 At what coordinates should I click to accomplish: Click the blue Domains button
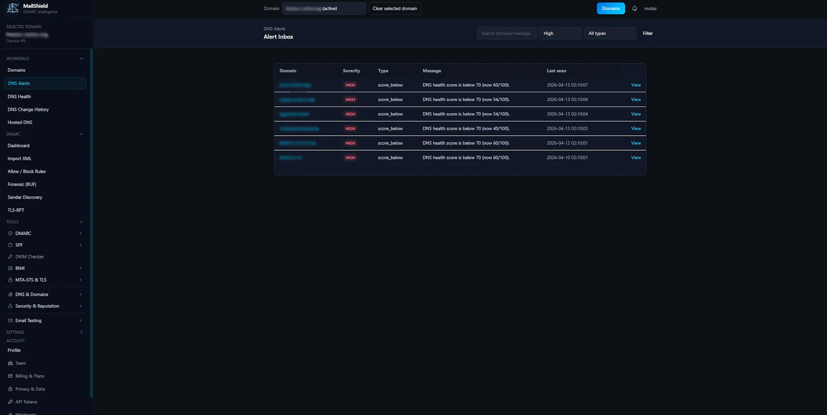pyautogui.click(x=611, y=8)
